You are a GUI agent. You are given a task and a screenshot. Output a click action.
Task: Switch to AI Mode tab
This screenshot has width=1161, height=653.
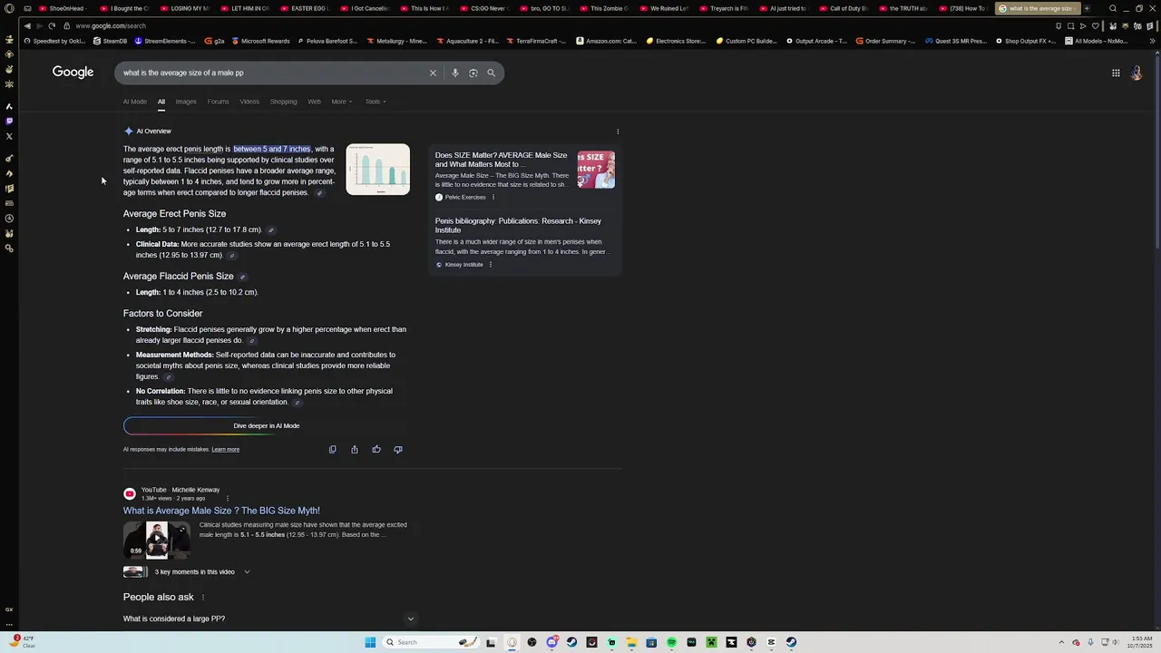tap(135, 102)
